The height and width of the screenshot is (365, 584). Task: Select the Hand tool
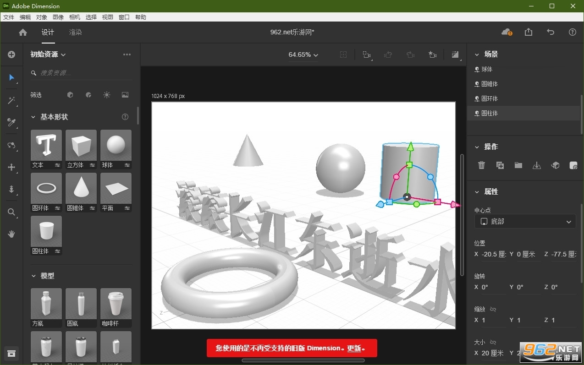coord(11,234)
